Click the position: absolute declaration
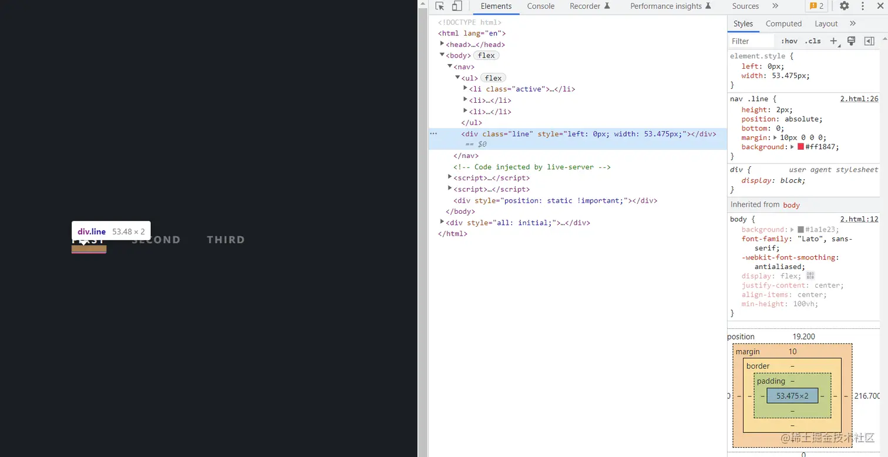The image size is (888, 457). click(782, 119)
